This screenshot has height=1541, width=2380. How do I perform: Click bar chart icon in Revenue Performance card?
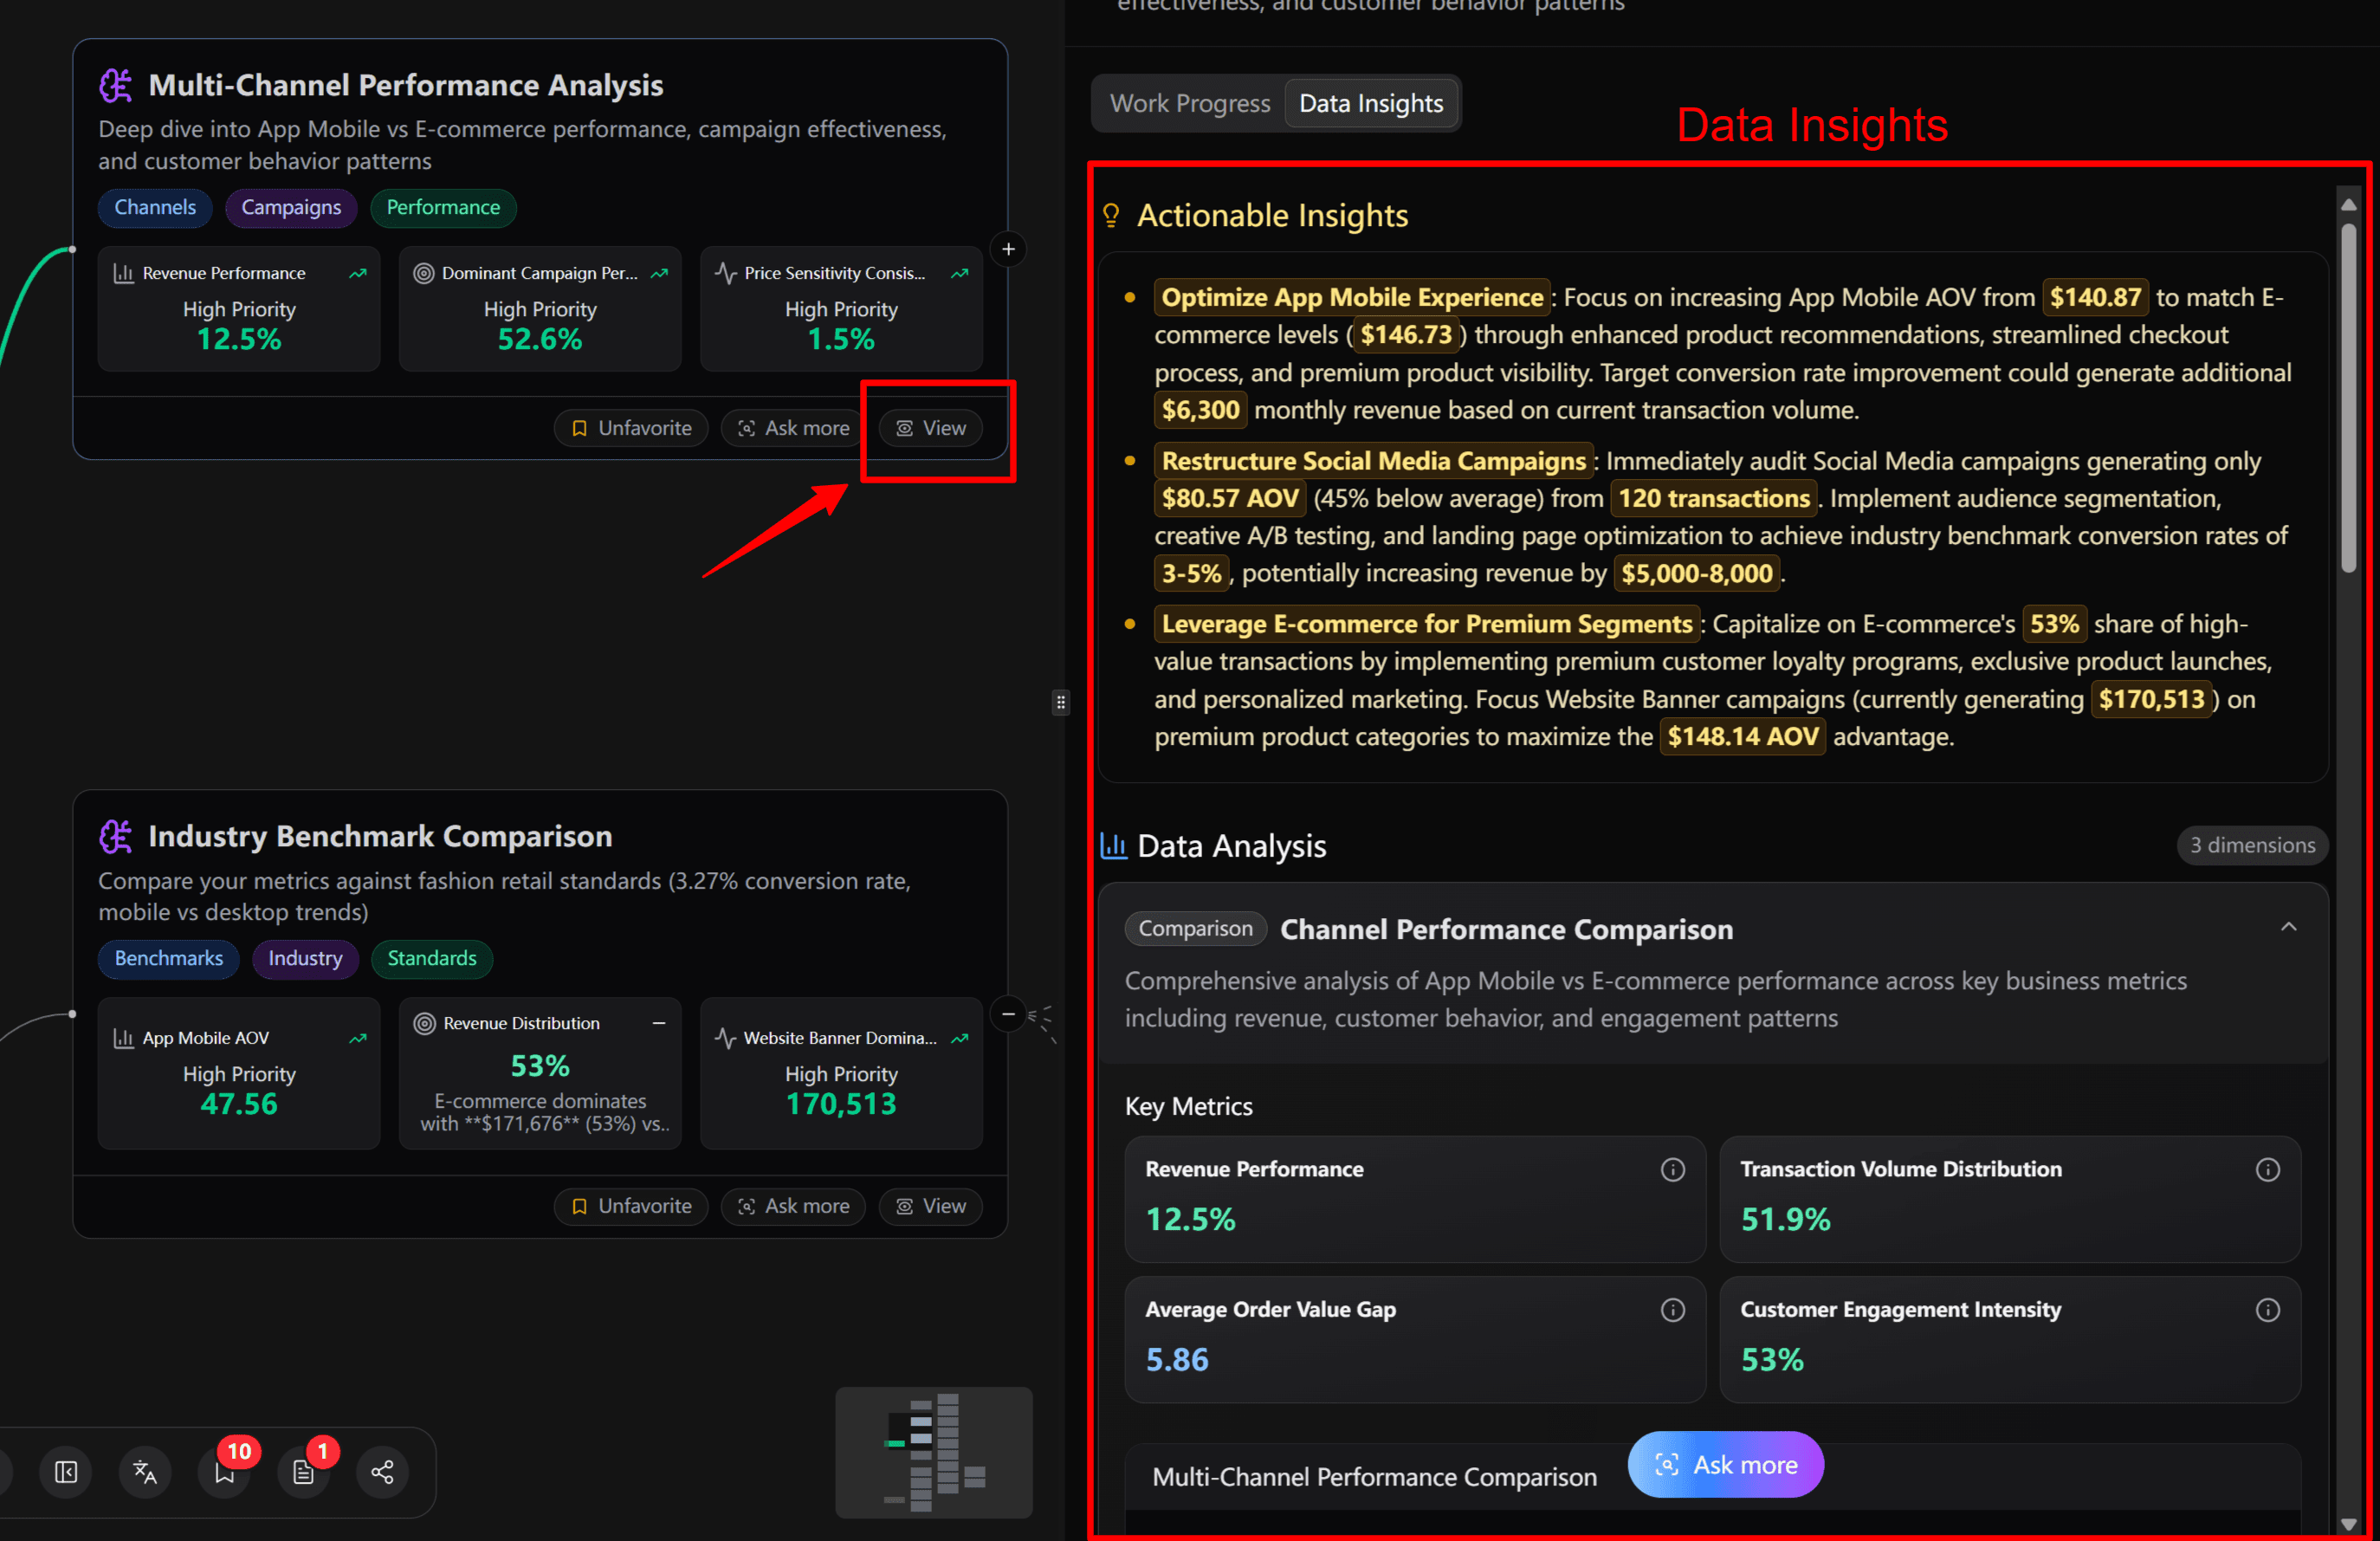124,273
